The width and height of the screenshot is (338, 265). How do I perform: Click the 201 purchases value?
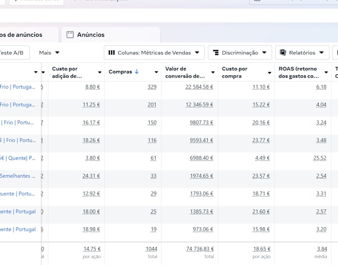coord(152,105)
